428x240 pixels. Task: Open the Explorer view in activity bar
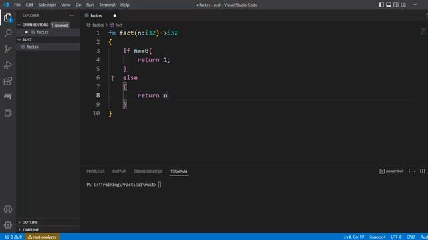click(8, 18)
